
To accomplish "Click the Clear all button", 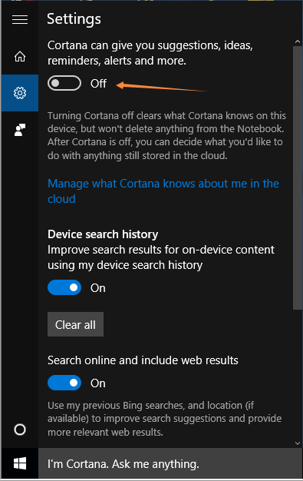I will [75, 324].
